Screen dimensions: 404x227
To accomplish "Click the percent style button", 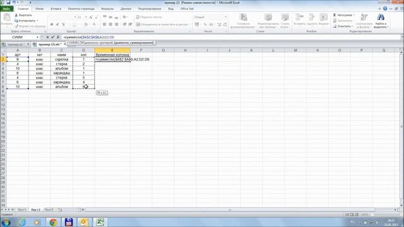I will pos(205,25).
